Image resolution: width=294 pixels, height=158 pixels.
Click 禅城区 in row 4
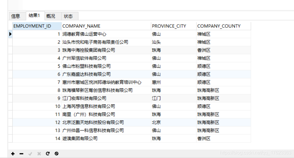click(223, 58)
